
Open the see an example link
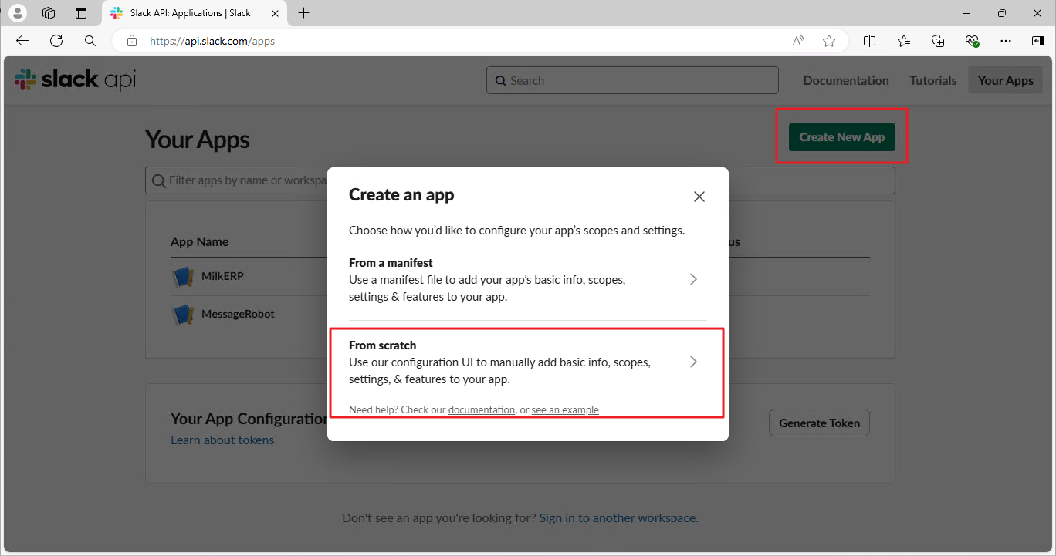(565, 409)
